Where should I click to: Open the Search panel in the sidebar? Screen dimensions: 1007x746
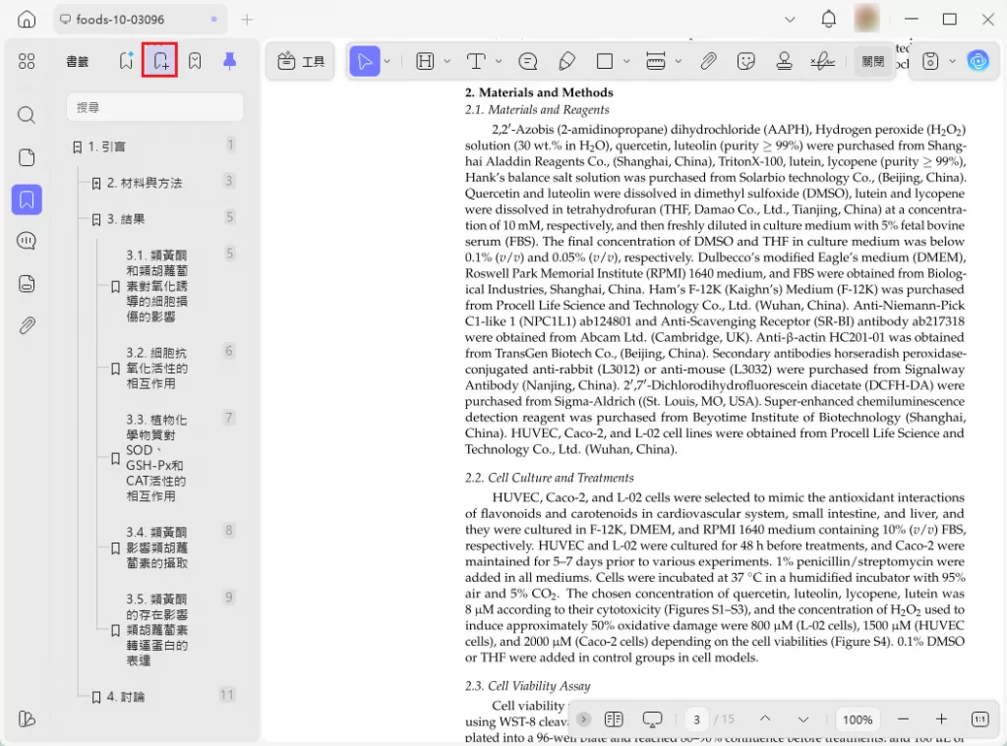click(x=27, y=114)
